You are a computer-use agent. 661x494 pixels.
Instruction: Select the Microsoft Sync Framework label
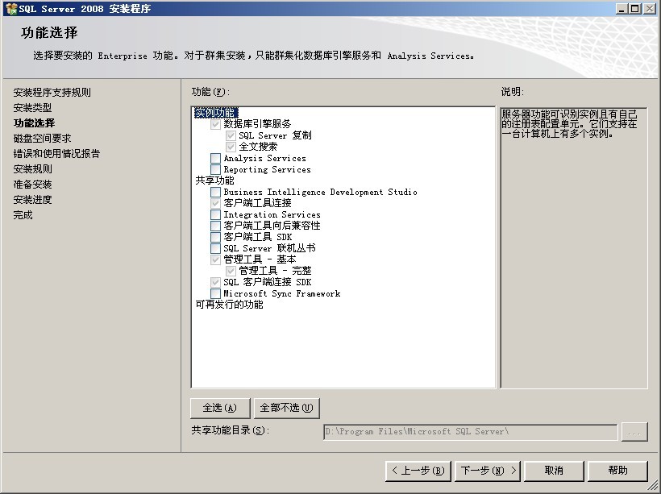[281, 293]
